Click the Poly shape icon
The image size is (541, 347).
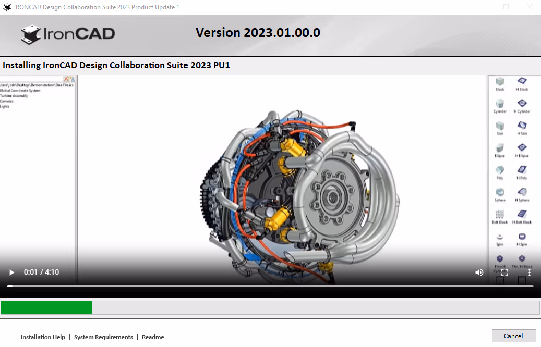pyautogui.click(x=500, y=170)
